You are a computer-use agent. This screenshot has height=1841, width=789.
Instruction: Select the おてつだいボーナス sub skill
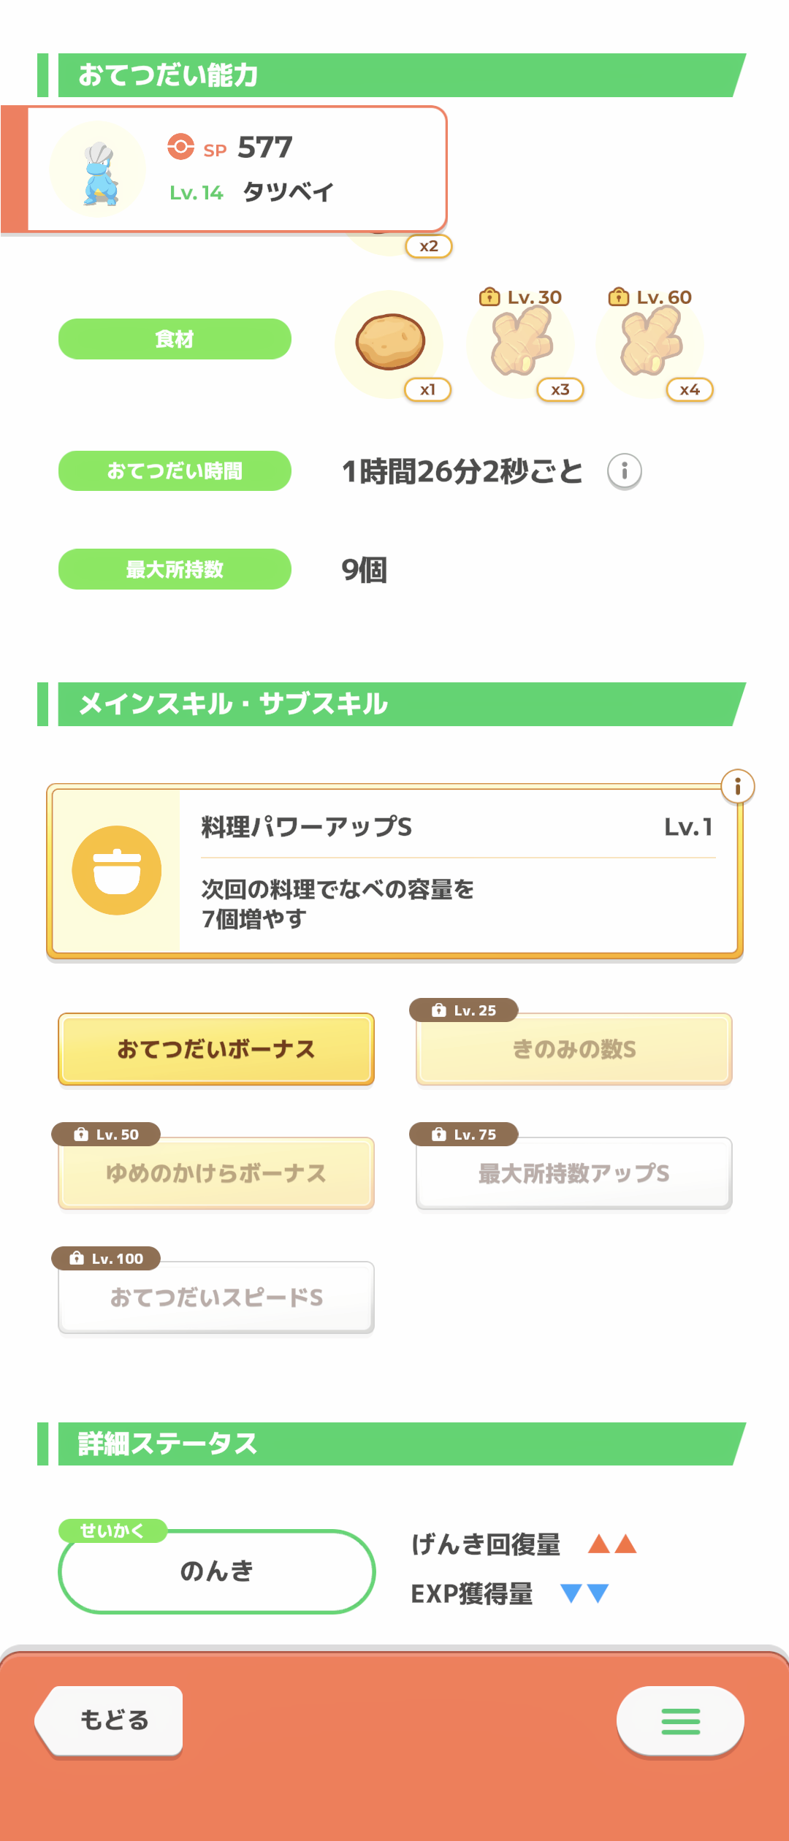(216, 1049)
